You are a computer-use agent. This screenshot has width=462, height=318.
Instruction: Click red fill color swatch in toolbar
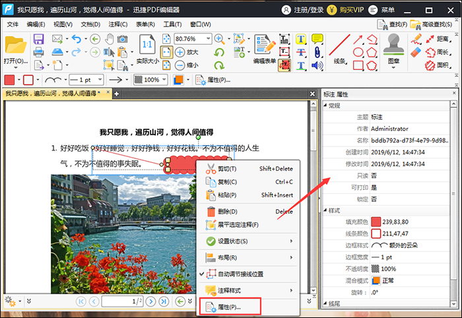click(9, 80)
